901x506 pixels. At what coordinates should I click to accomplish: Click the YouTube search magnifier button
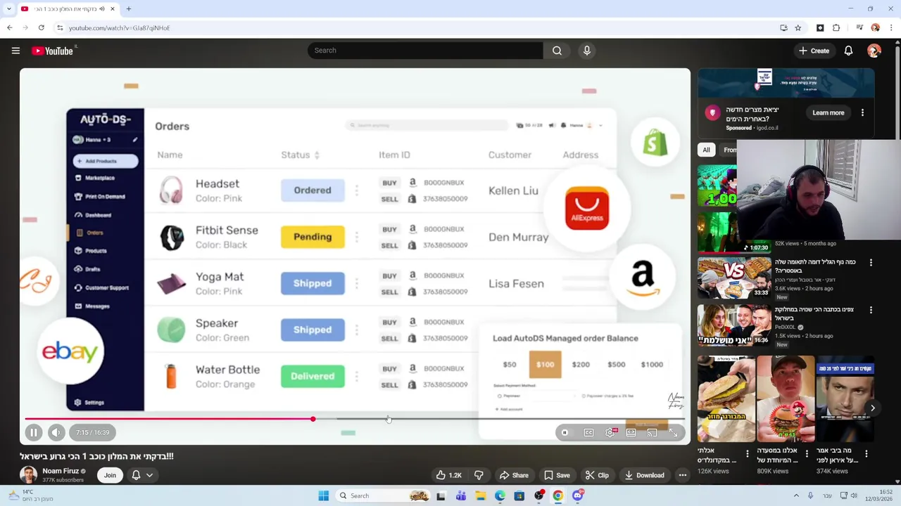557,51
